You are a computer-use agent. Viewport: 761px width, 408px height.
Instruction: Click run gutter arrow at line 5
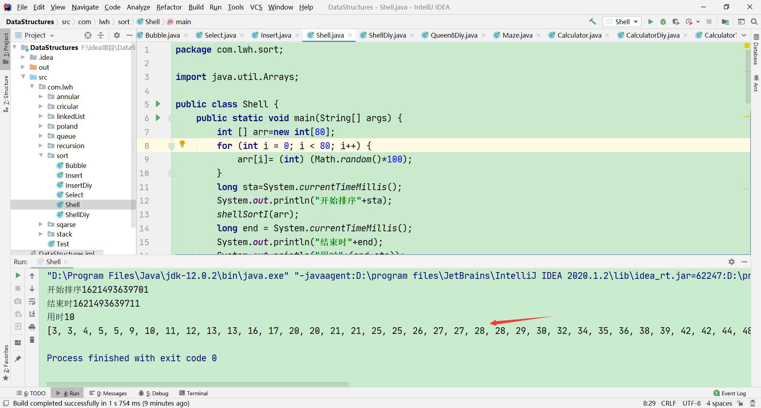[158, 104]
